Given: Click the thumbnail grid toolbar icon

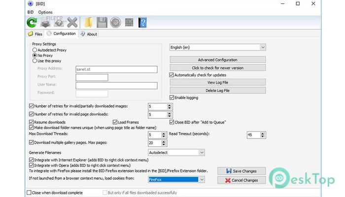Looking at the screenshot, I should point(129,22).
